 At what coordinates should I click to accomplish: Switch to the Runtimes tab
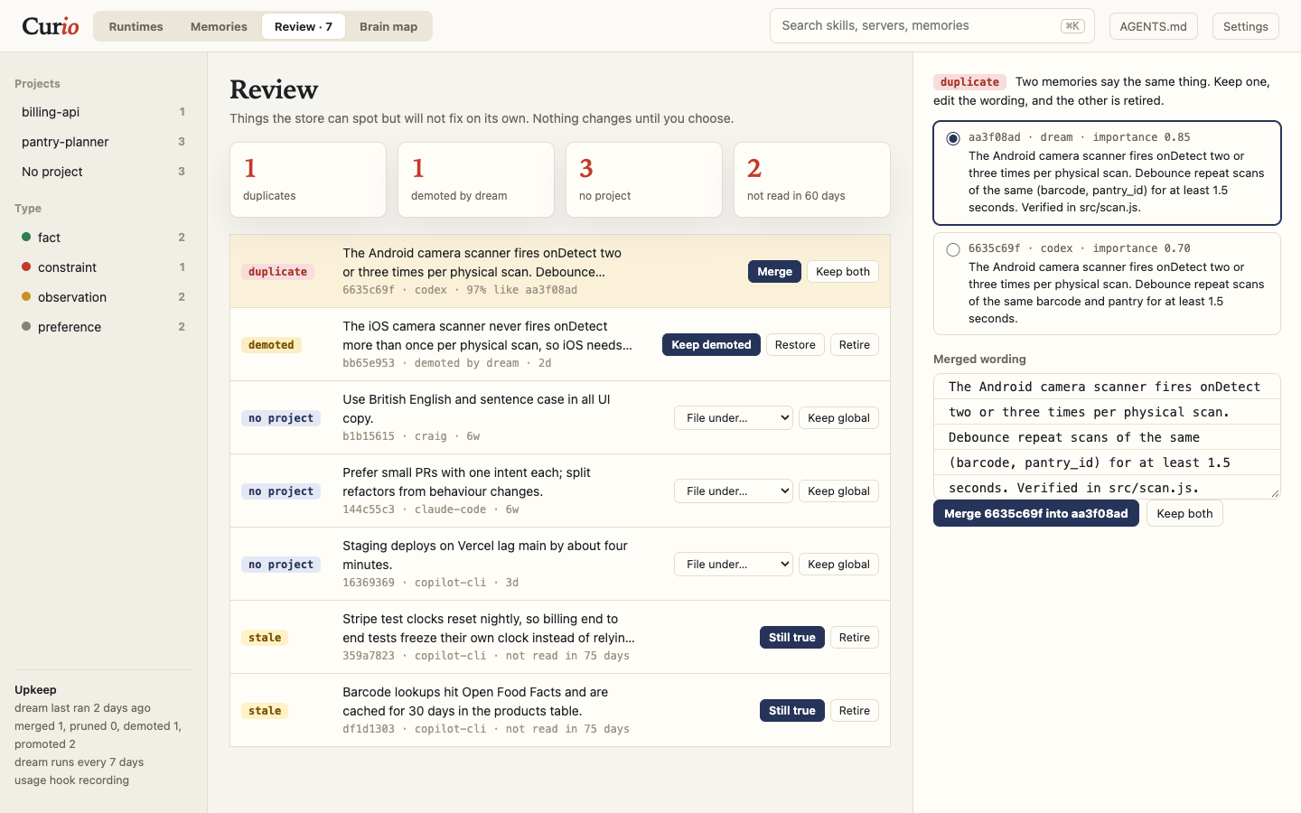pos(136,26)
